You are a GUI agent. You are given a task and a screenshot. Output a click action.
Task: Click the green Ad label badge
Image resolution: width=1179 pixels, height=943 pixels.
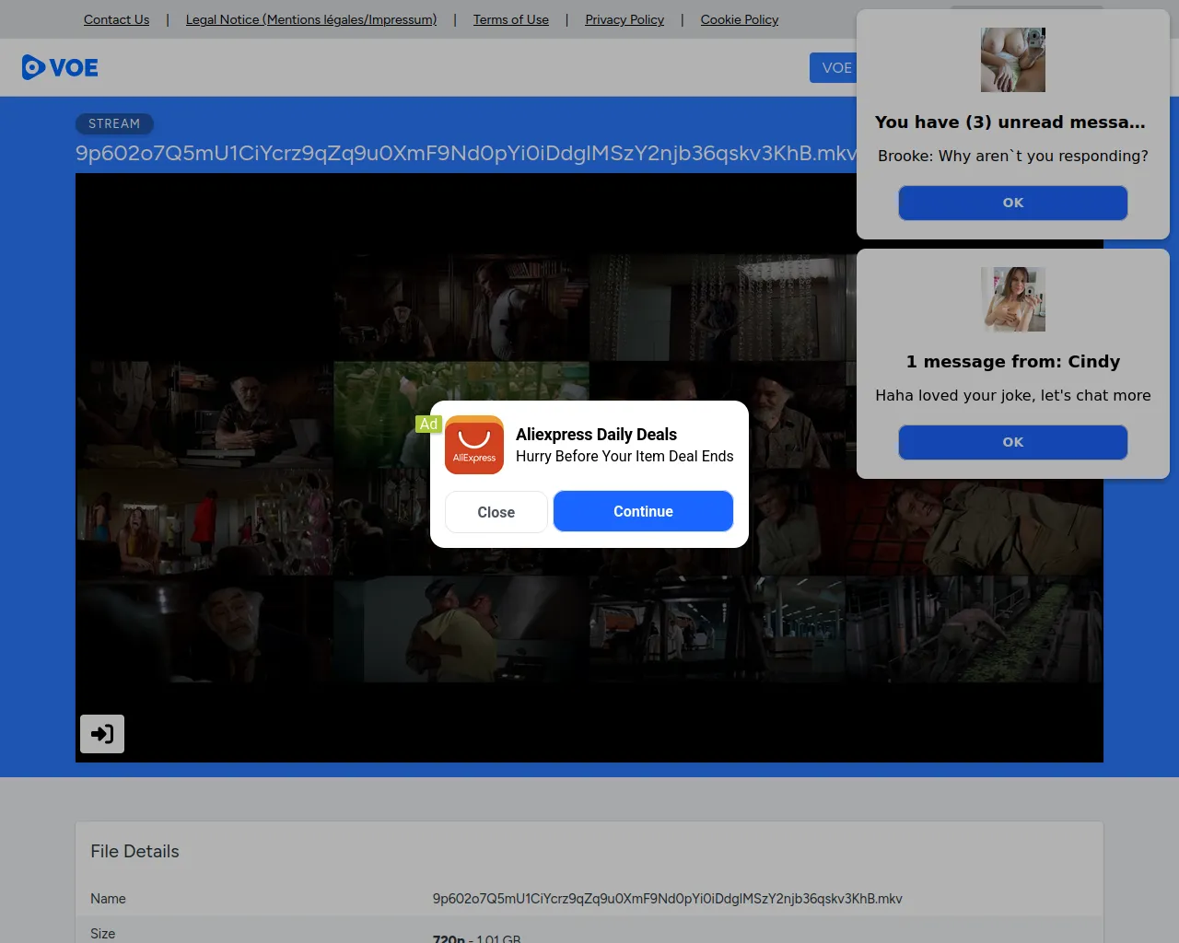pos(428,425)
